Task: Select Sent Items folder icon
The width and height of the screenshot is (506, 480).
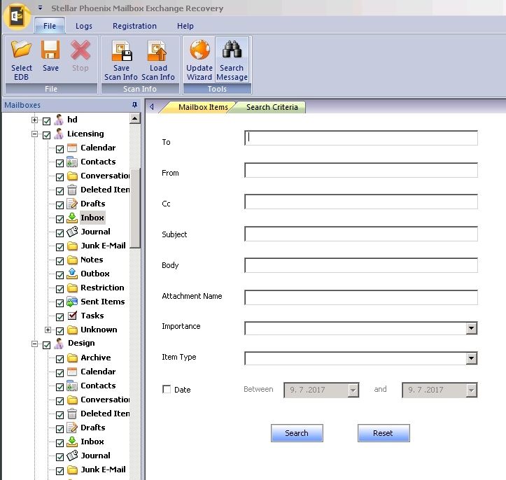Action: 72,302
